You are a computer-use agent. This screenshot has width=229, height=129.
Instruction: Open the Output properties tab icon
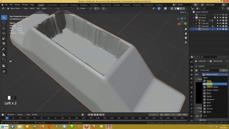pos(192,71)
